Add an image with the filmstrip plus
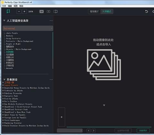Viewport: 154px width, 135px height. 62,117
